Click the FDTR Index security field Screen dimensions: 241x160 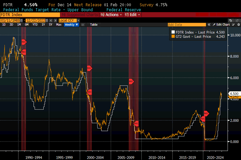30,15
